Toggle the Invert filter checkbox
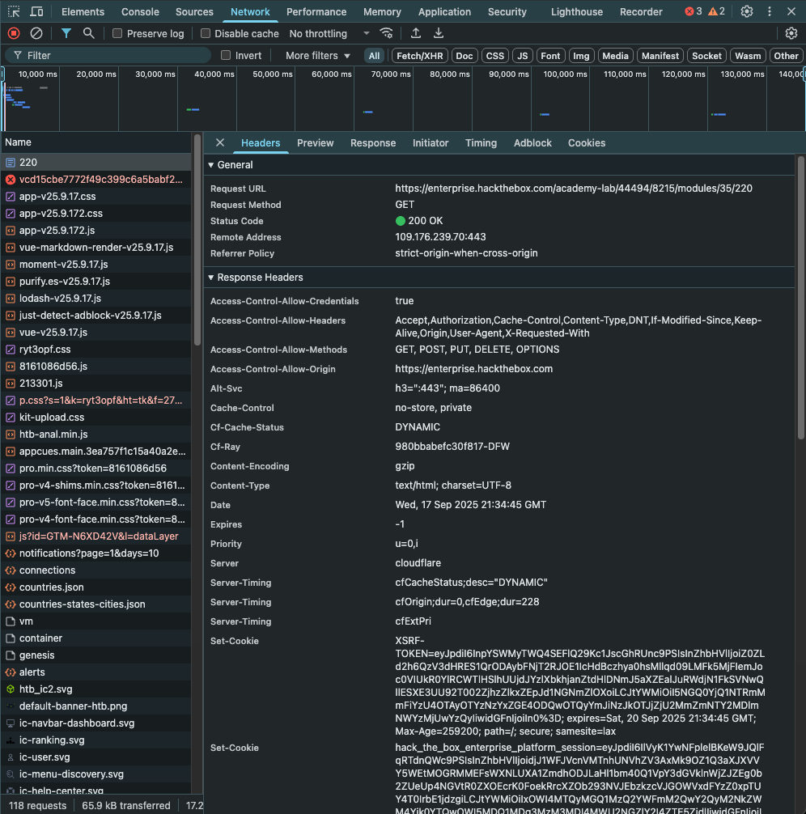 [x=227, y=56]
